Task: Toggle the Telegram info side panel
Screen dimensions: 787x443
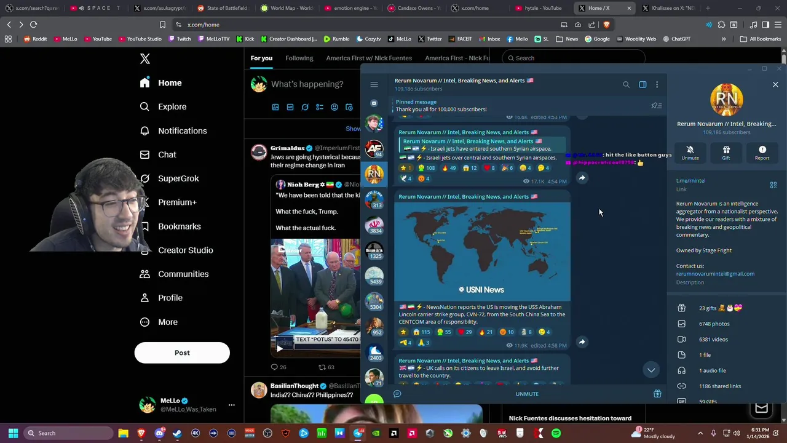Action: click(x=643, y=84)
